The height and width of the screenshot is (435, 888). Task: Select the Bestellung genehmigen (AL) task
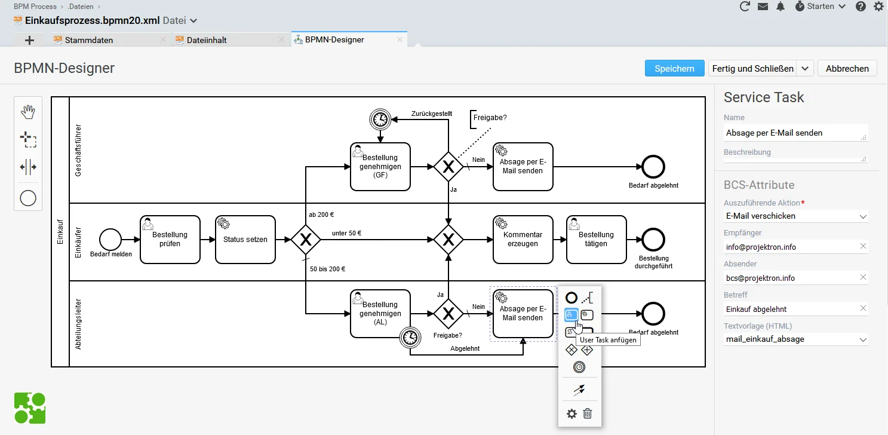pos(380,314)
